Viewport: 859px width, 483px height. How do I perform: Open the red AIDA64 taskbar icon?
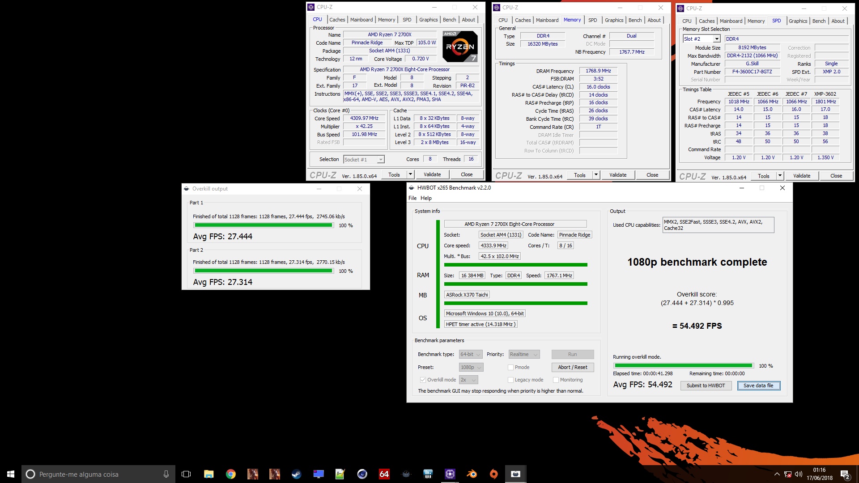click(384, 474)
